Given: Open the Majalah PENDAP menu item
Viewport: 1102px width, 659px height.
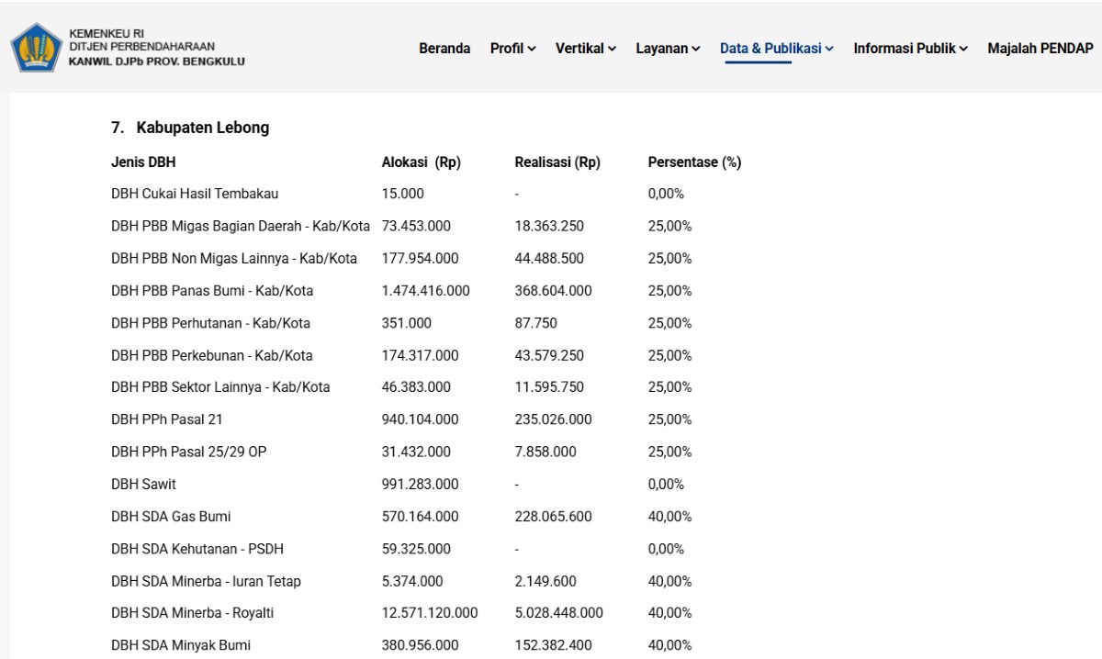Looking at the screenshot, I should pyautogui.click(x=1040, y=49).
